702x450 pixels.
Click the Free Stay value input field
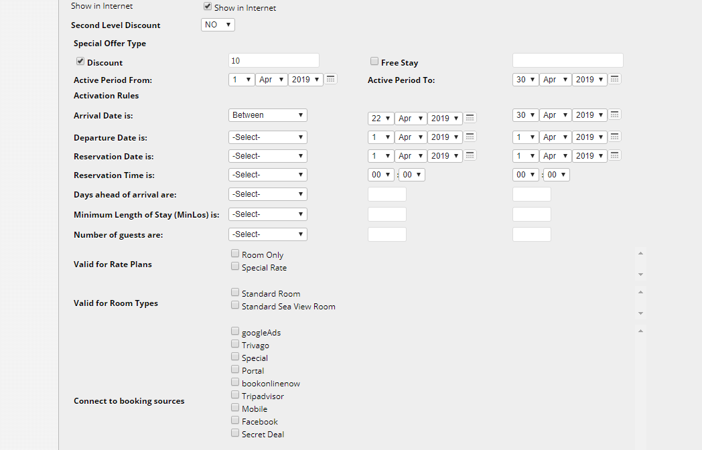(x=567, y=60)
